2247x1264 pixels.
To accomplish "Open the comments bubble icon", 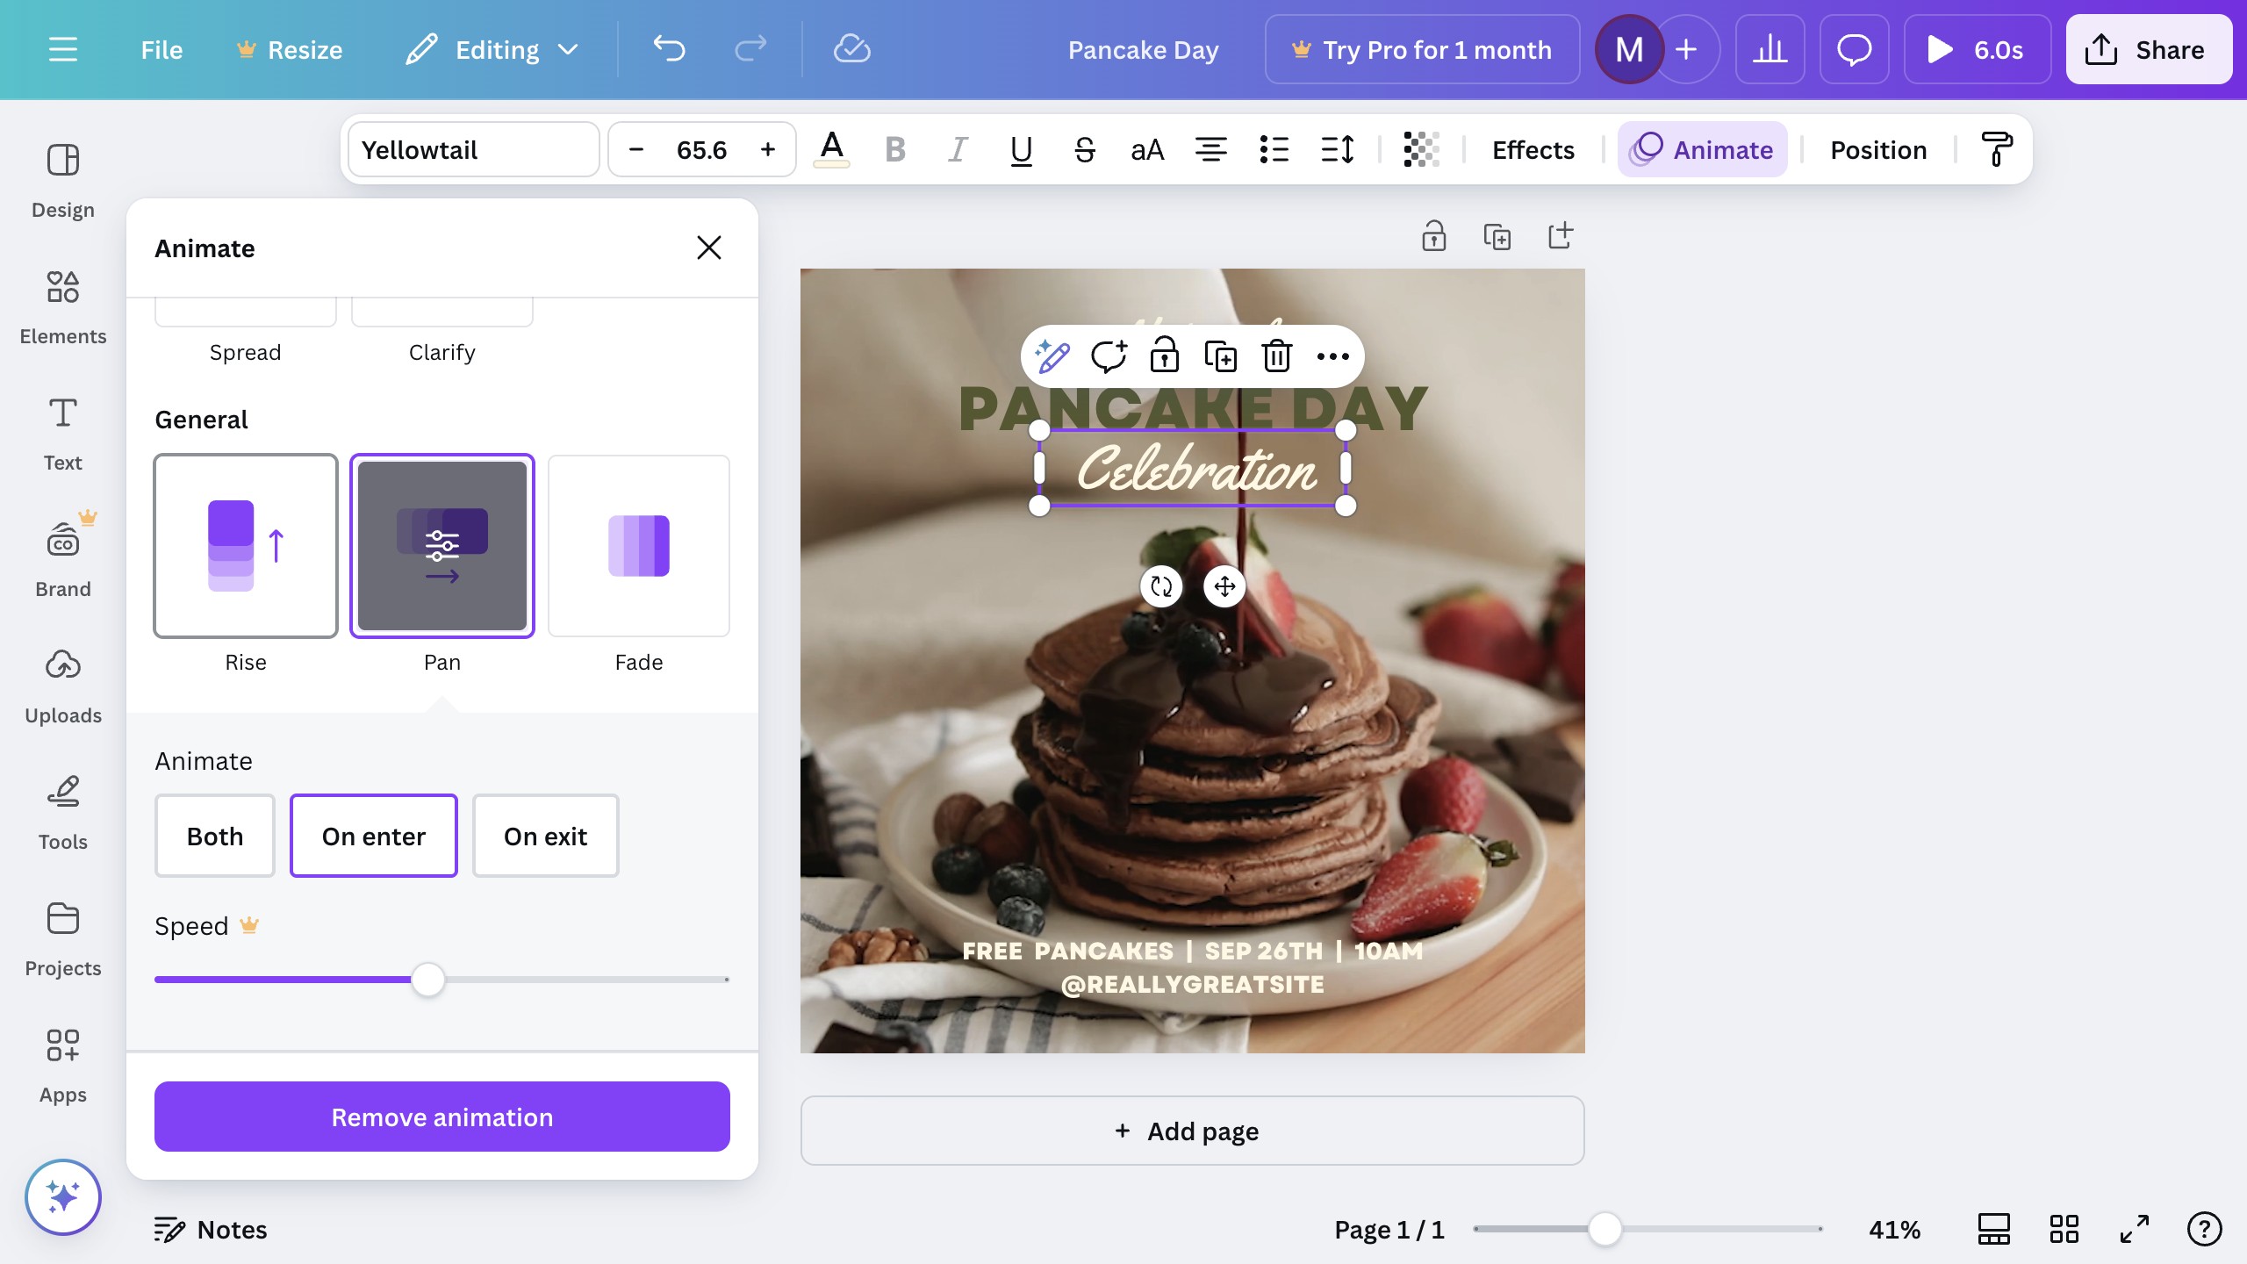I will [x=1854, y=49].
